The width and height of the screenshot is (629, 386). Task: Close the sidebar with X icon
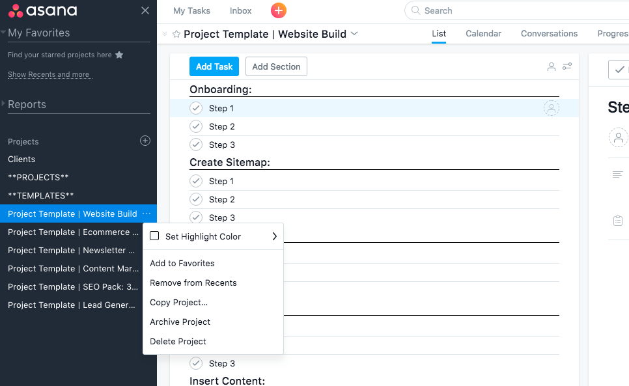tap(145, 10)
